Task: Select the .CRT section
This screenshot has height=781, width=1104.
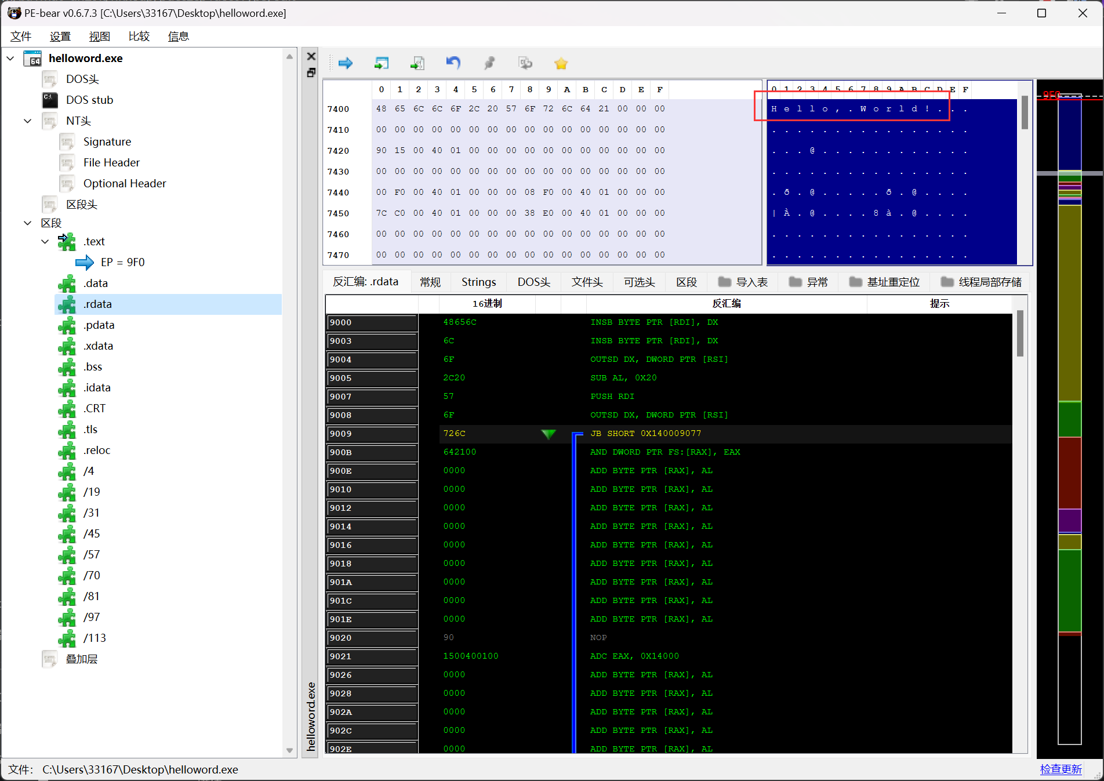Action: click(x=95, y=408)
